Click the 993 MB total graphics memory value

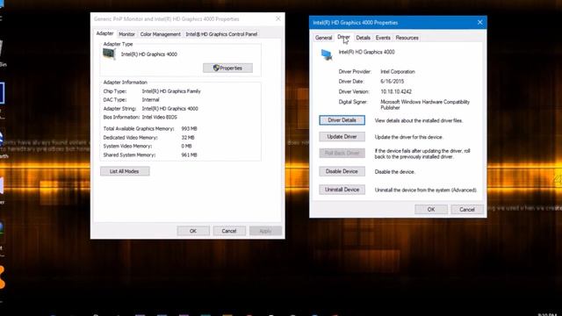click(x=190, y=129)
